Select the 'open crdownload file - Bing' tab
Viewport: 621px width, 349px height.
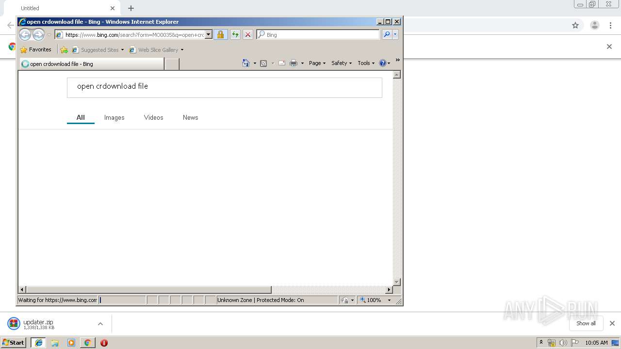pos(92,63)
